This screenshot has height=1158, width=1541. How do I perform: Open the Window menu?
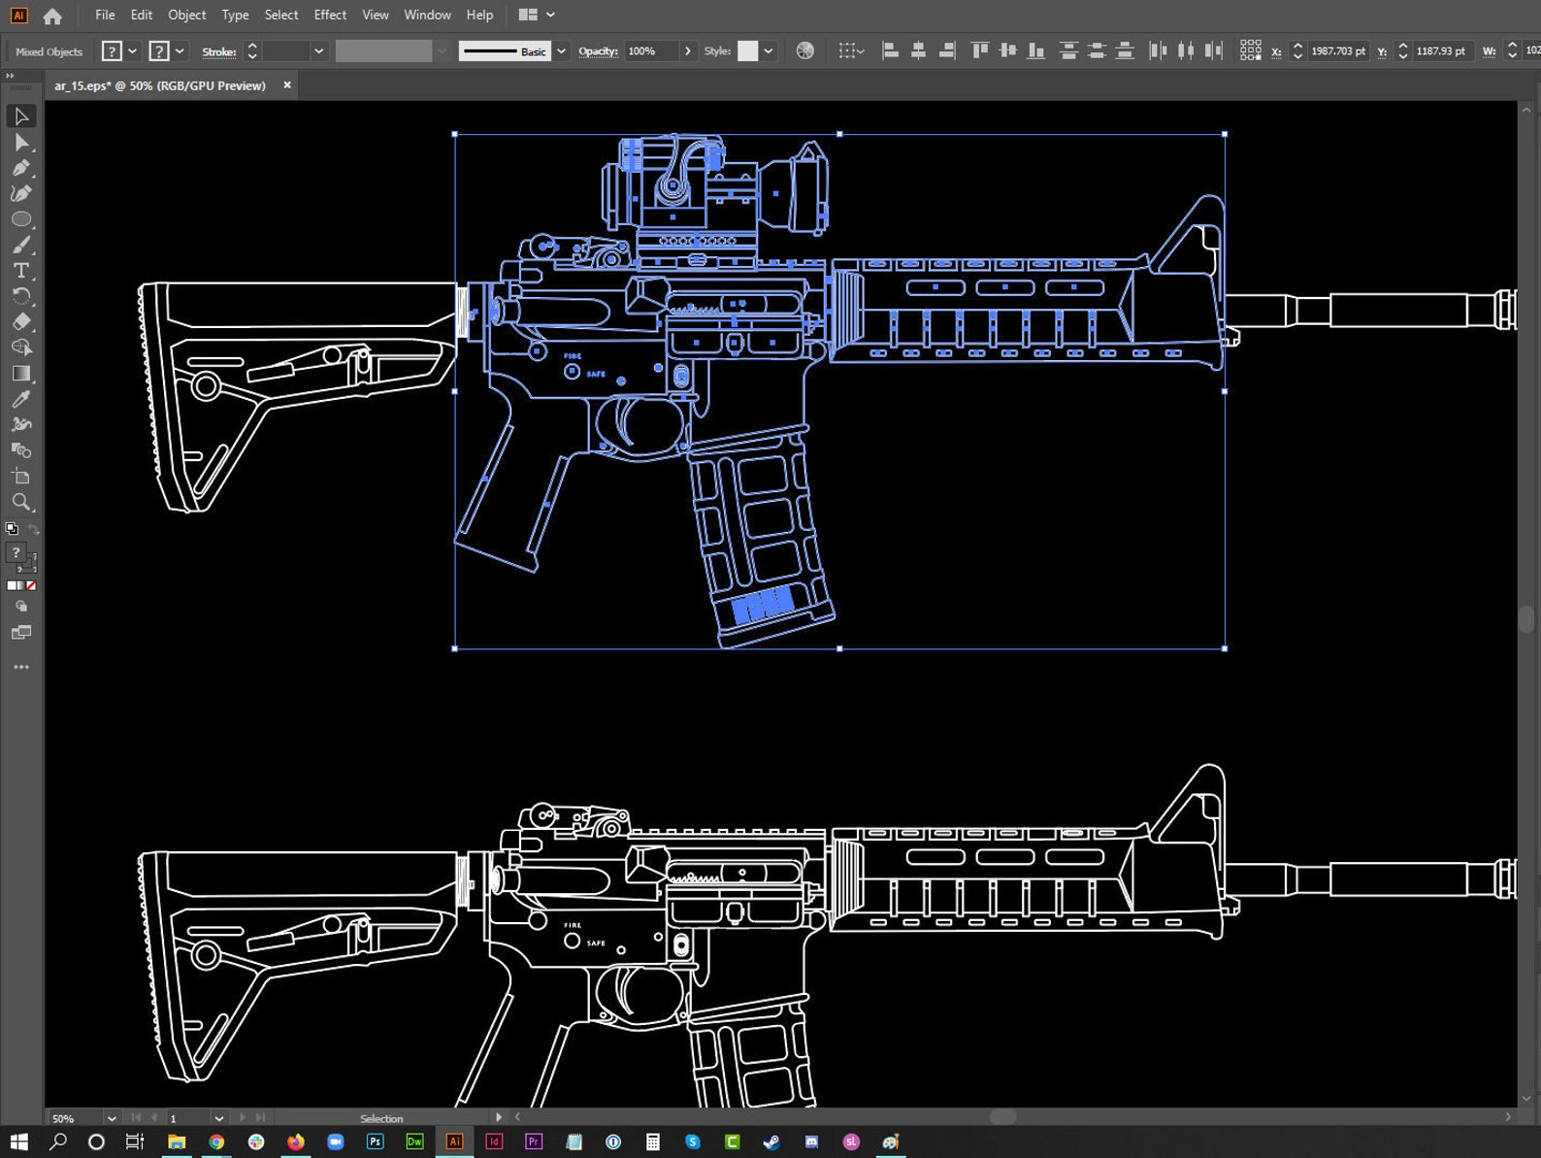pyautogui.click(x=427, y=15)
